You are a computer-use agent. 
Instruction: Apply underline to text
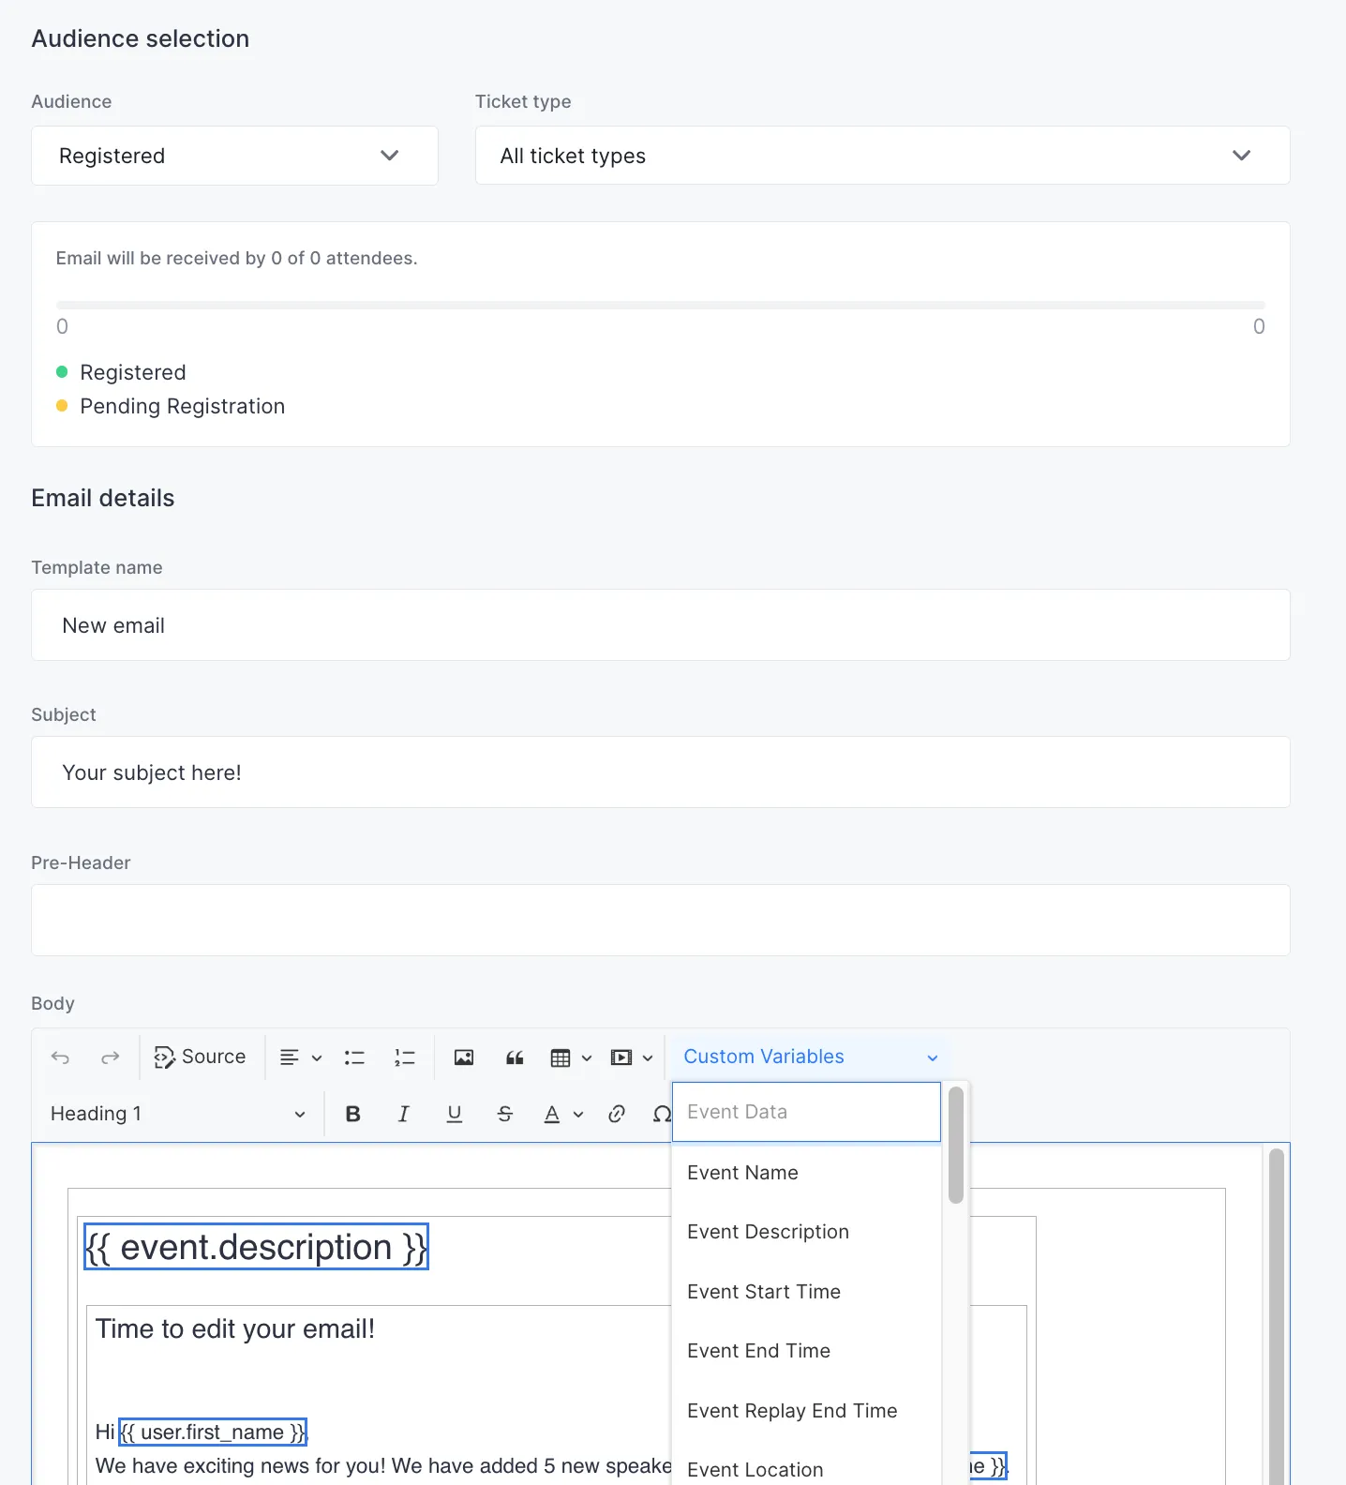tap(455, 1114)
